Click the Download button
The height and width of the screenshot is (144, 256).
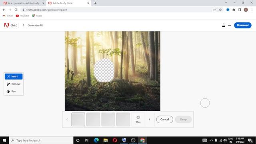(x=243, y=25)
